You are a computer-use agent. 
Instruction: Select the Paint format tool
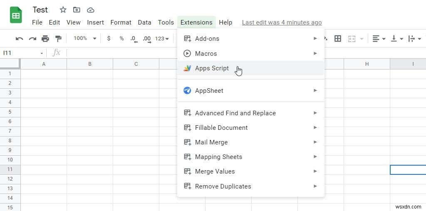tap(58, 39)
